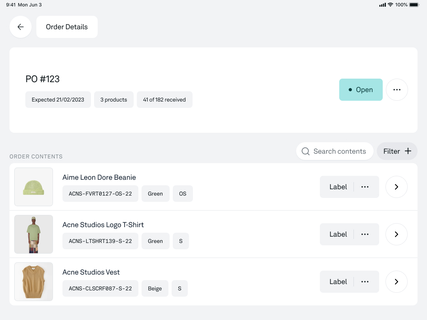The image size is (427, 320).
Task: Check the Wi-Fi status icon
Action: click(391, 5)
